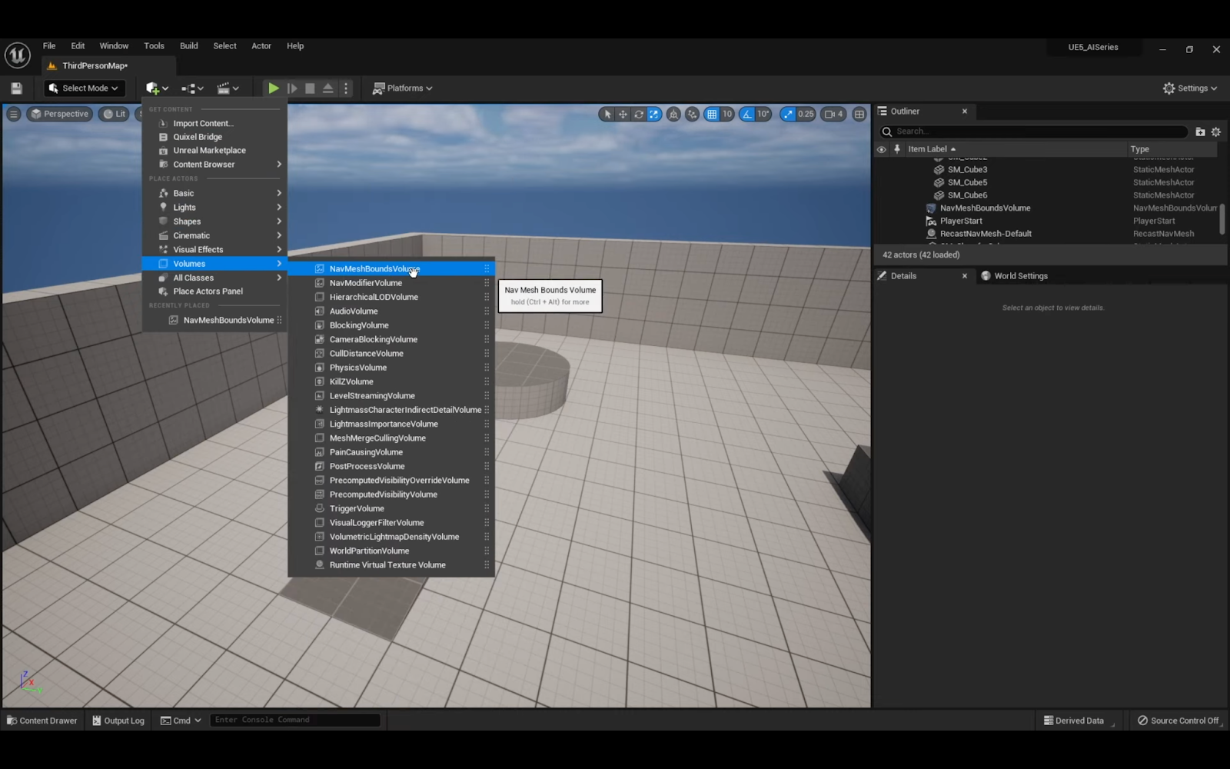Activate the rotate tool in the viewport
Viewport: 1230px width, 769px height.
(638, 114)
